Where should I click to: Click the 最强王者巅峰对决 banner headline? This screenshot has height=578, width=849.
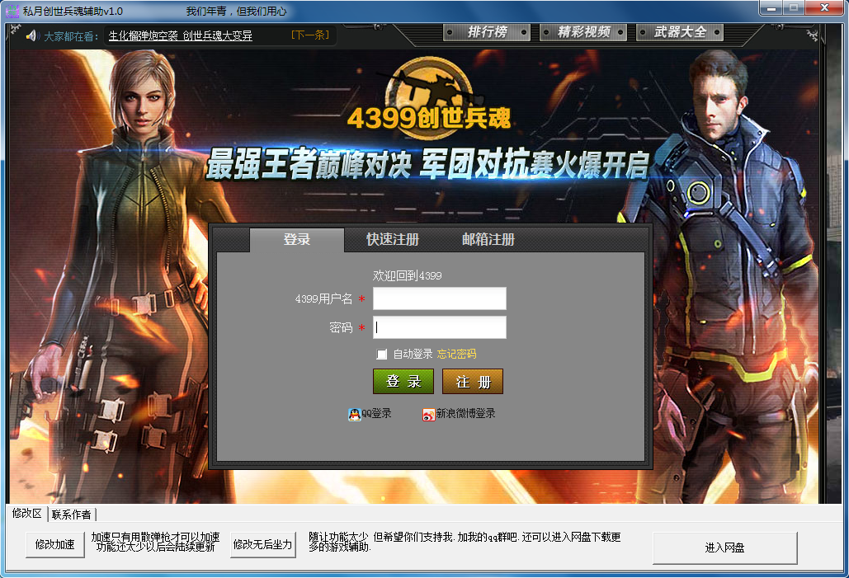point(427,163)
